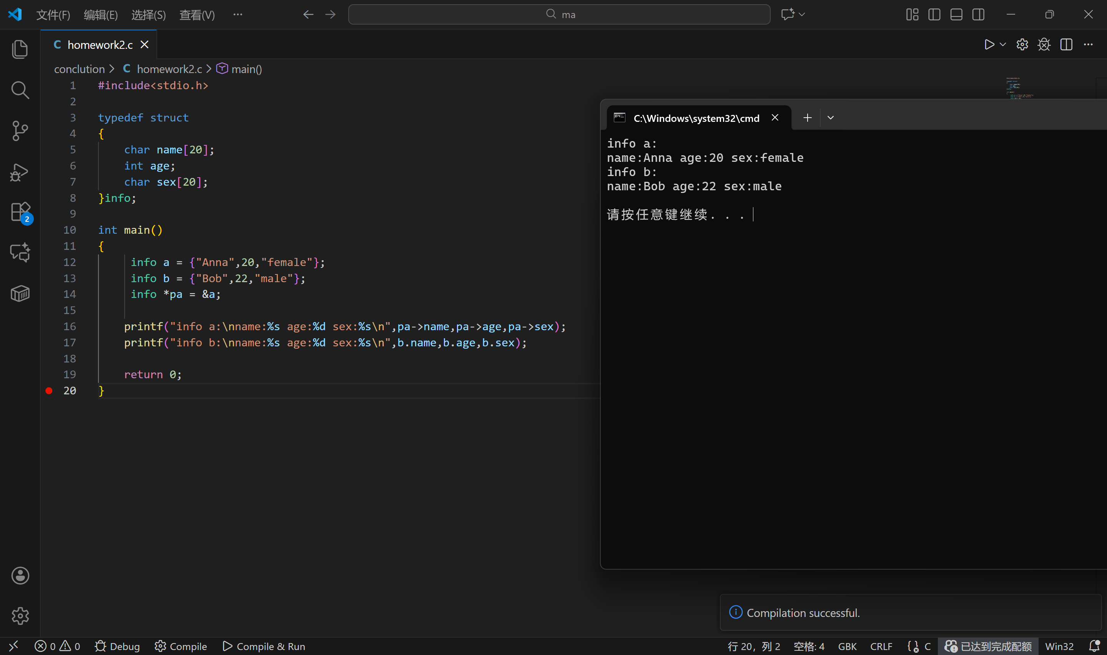This screenshot has height=655, width=1107.
Task: Open the Explorer view in activity bar
Action: [20, 49]
